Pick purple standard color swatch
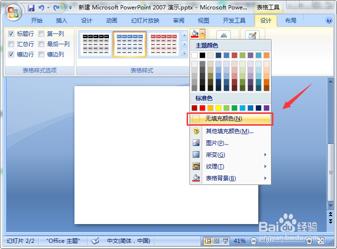337x249 pixels. coord(266,108)
